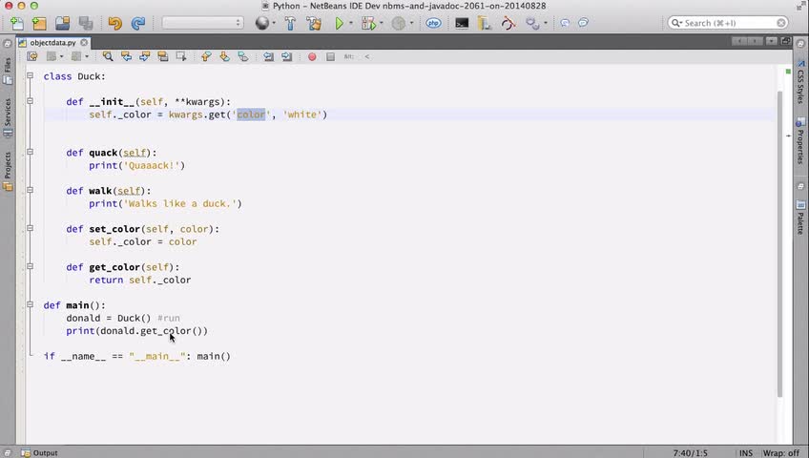The width and height of the screenshot is (809, 458).
Task: Click the New Project icon
Action: [x=39, y=23]
